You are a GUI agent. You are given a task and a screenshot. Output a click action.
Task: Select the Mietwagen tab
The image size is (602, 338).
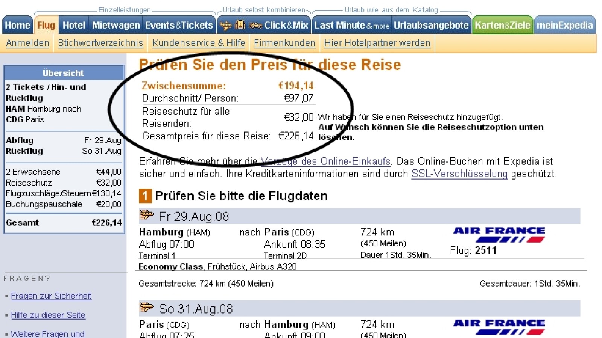click(x=116, y=25)
